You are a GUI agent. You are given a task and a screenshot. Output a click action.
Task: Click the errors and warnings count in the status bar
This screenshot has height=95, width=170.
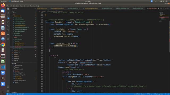coord(22,94)
